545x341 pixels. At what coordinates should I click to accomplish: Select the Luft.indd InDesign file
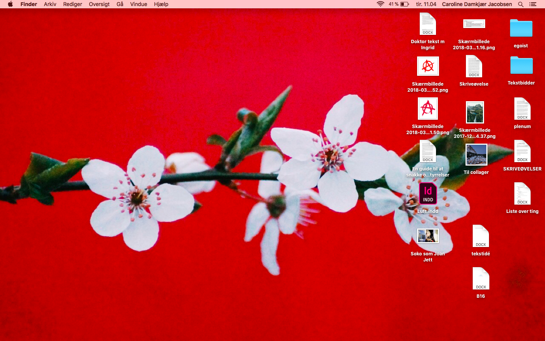pos(428,194)
